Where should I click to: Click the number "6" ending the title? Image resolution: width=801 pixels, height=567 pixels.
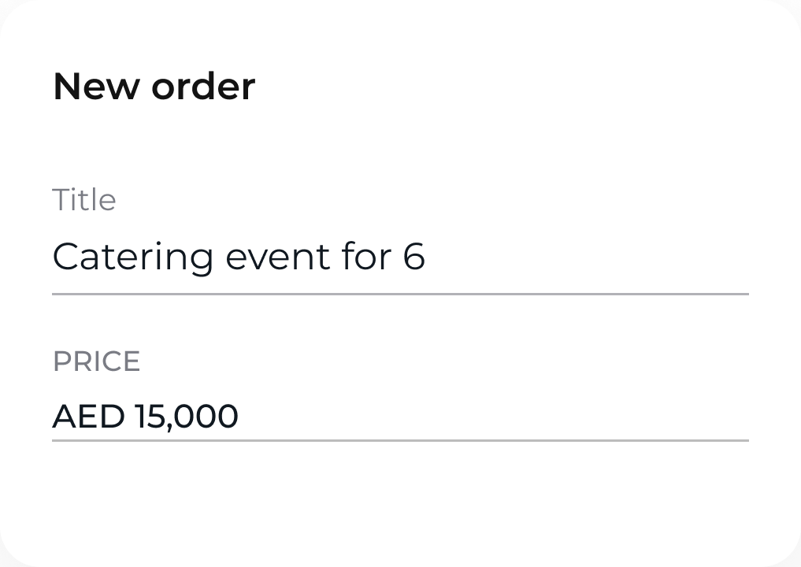click(414, 258)
